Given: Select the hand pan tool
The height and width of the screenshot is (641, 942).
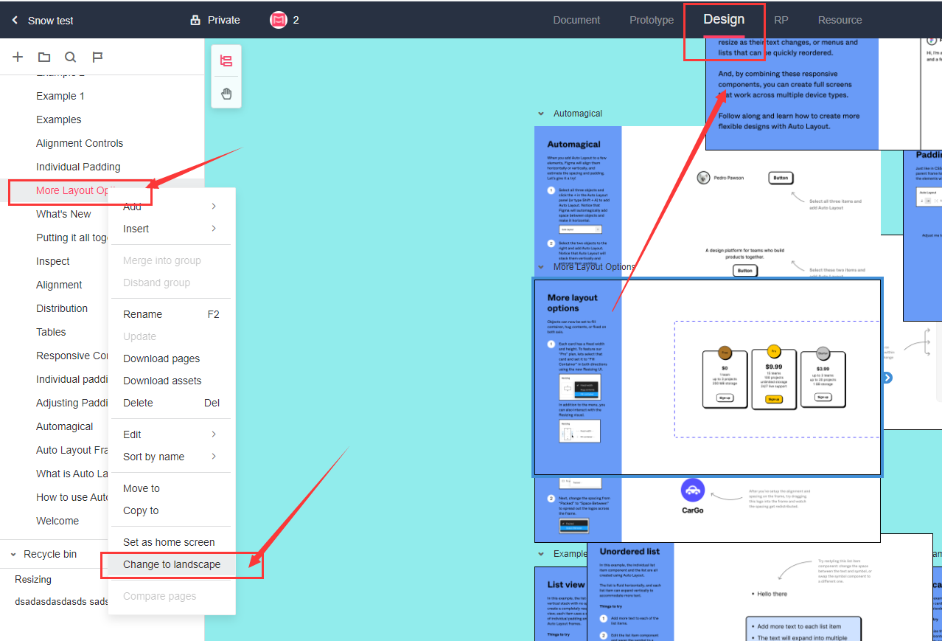Looking at the screenshot, I should (226, 94).
